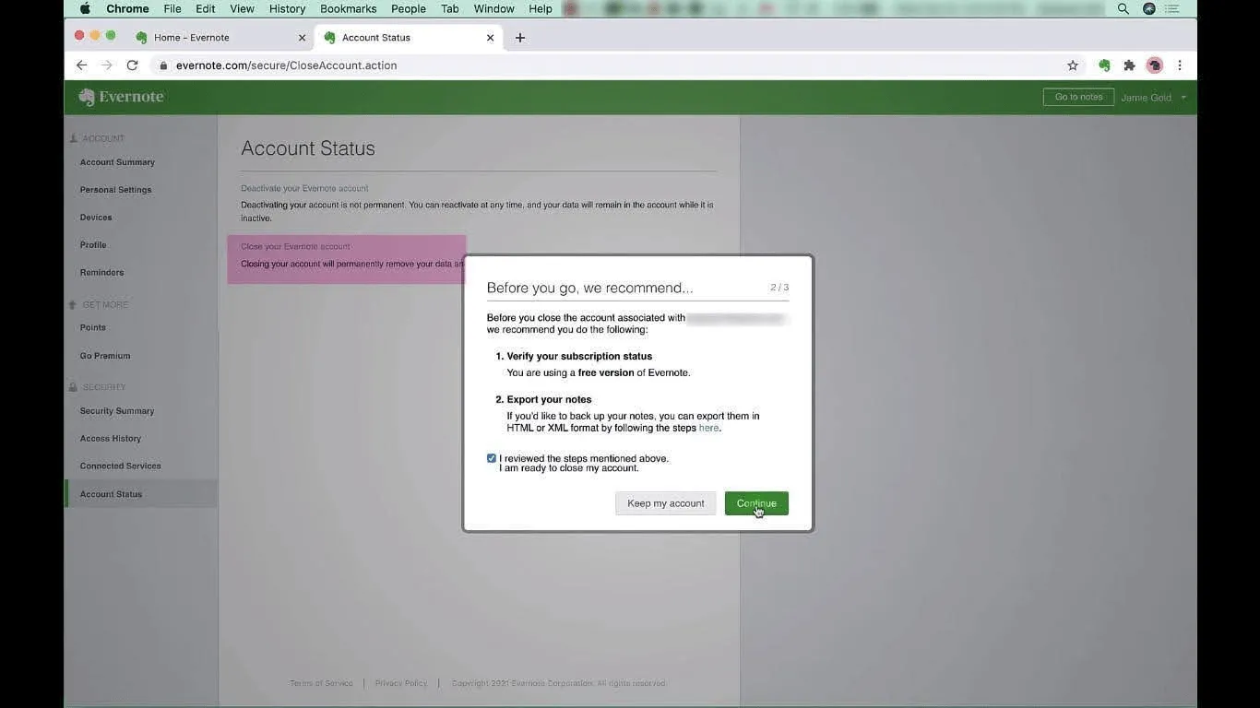Open a new browser tab
This screenshot has width=1260, height=708.
[520, 38]
